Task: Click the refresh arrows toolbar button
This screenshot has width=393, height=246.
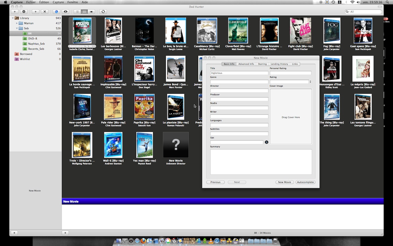Action: (103, 12)
